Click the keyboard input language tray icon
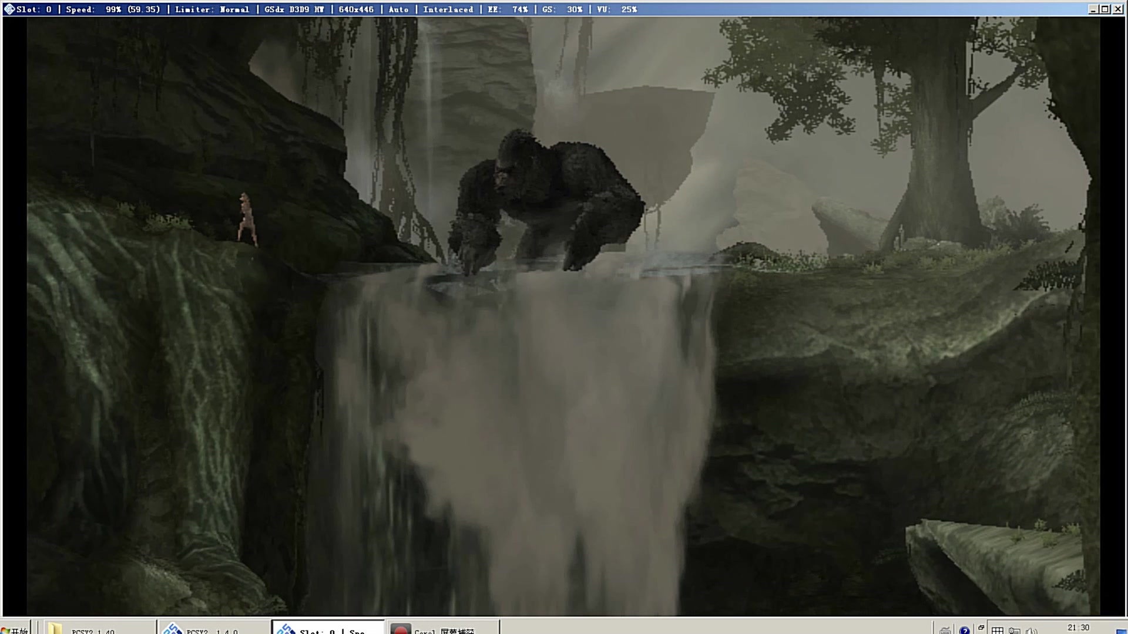Image resolution: width=1128 pixels, height=634 pixels. click(x=945, y=629)
